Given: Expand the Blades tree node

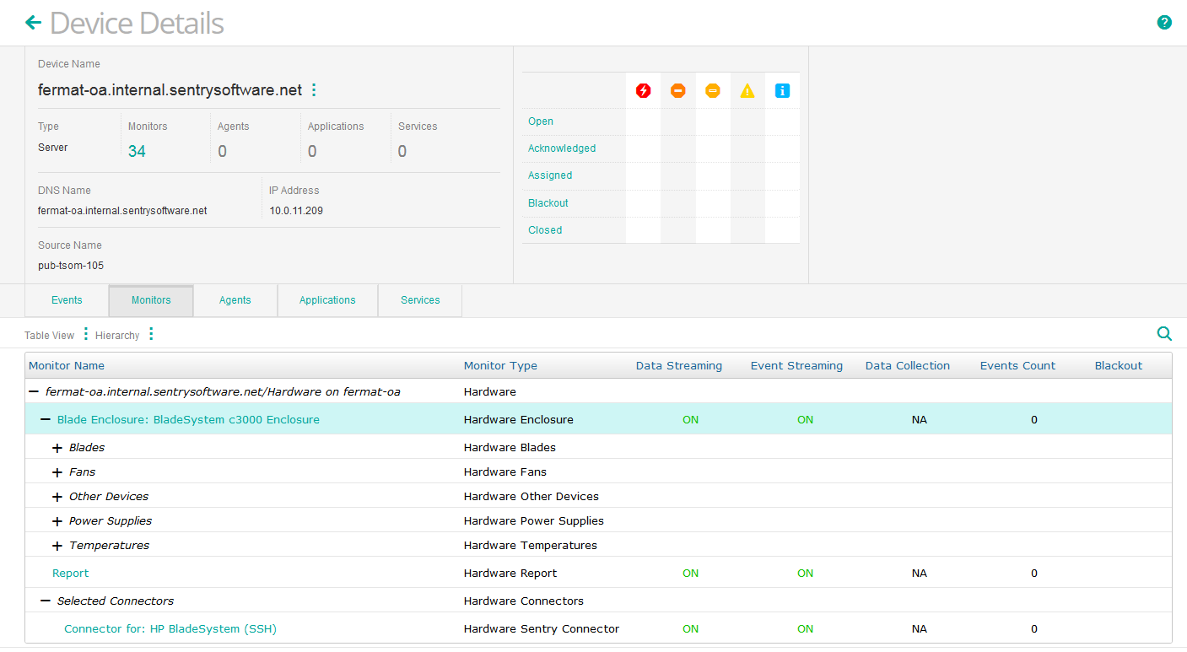Looking at the screenshot, I should coord(57,448).
